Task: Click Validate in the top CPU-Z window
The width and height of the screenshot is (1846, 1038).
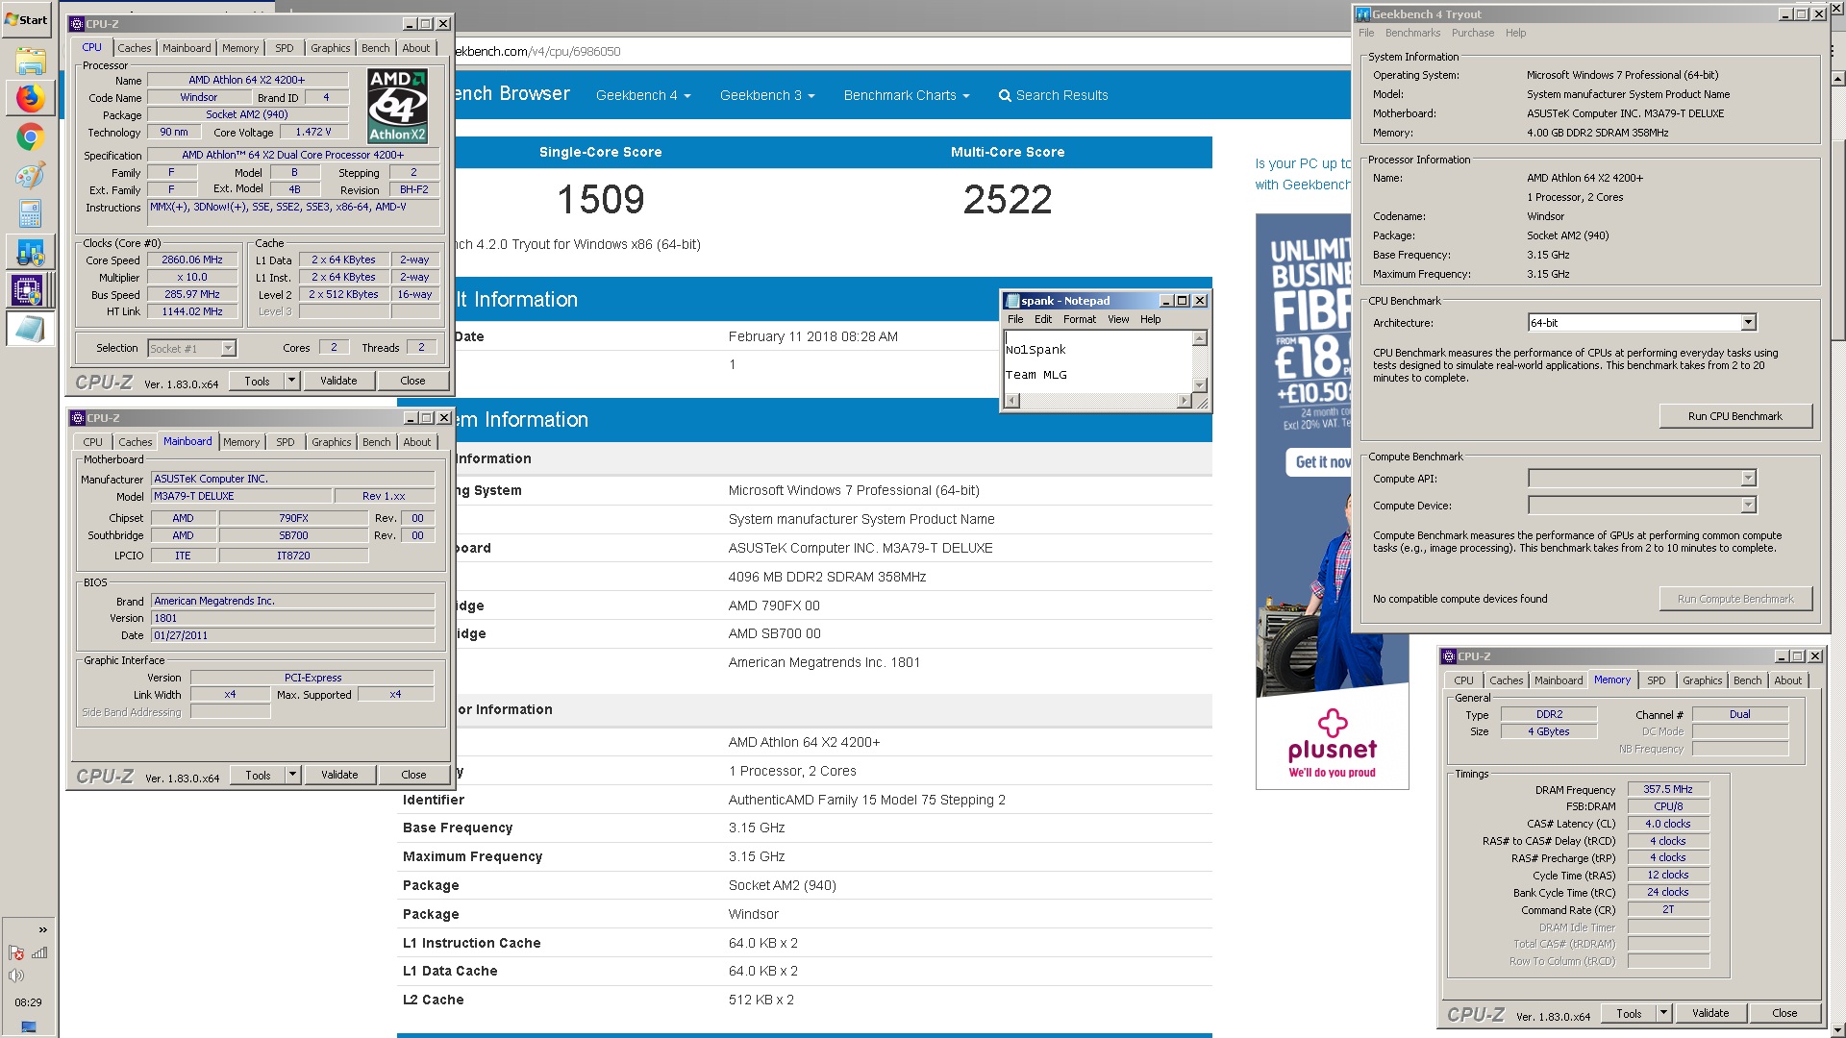Action: (x=338, y=381)
